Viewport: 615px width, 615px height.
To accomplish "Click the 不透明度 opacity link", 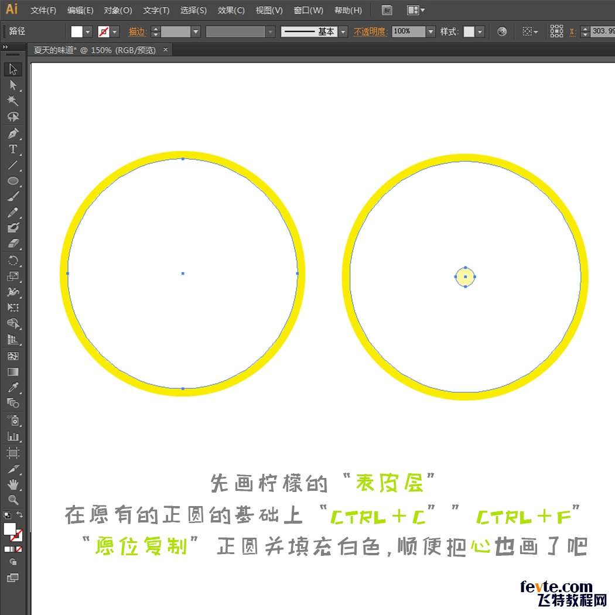I will [x=370, y=32].
